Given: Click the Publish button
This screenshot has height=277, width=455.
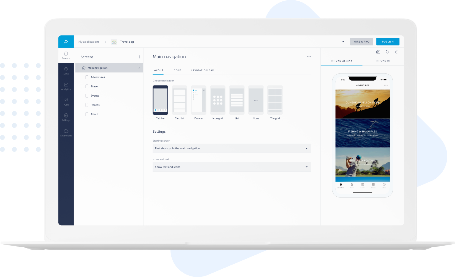Looking at the screenshot, I should (387, 41).
